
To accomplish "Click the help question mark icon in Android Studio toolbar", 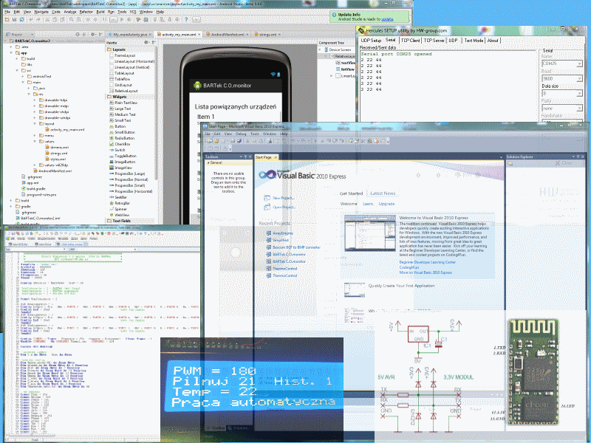I will (186, 19).
